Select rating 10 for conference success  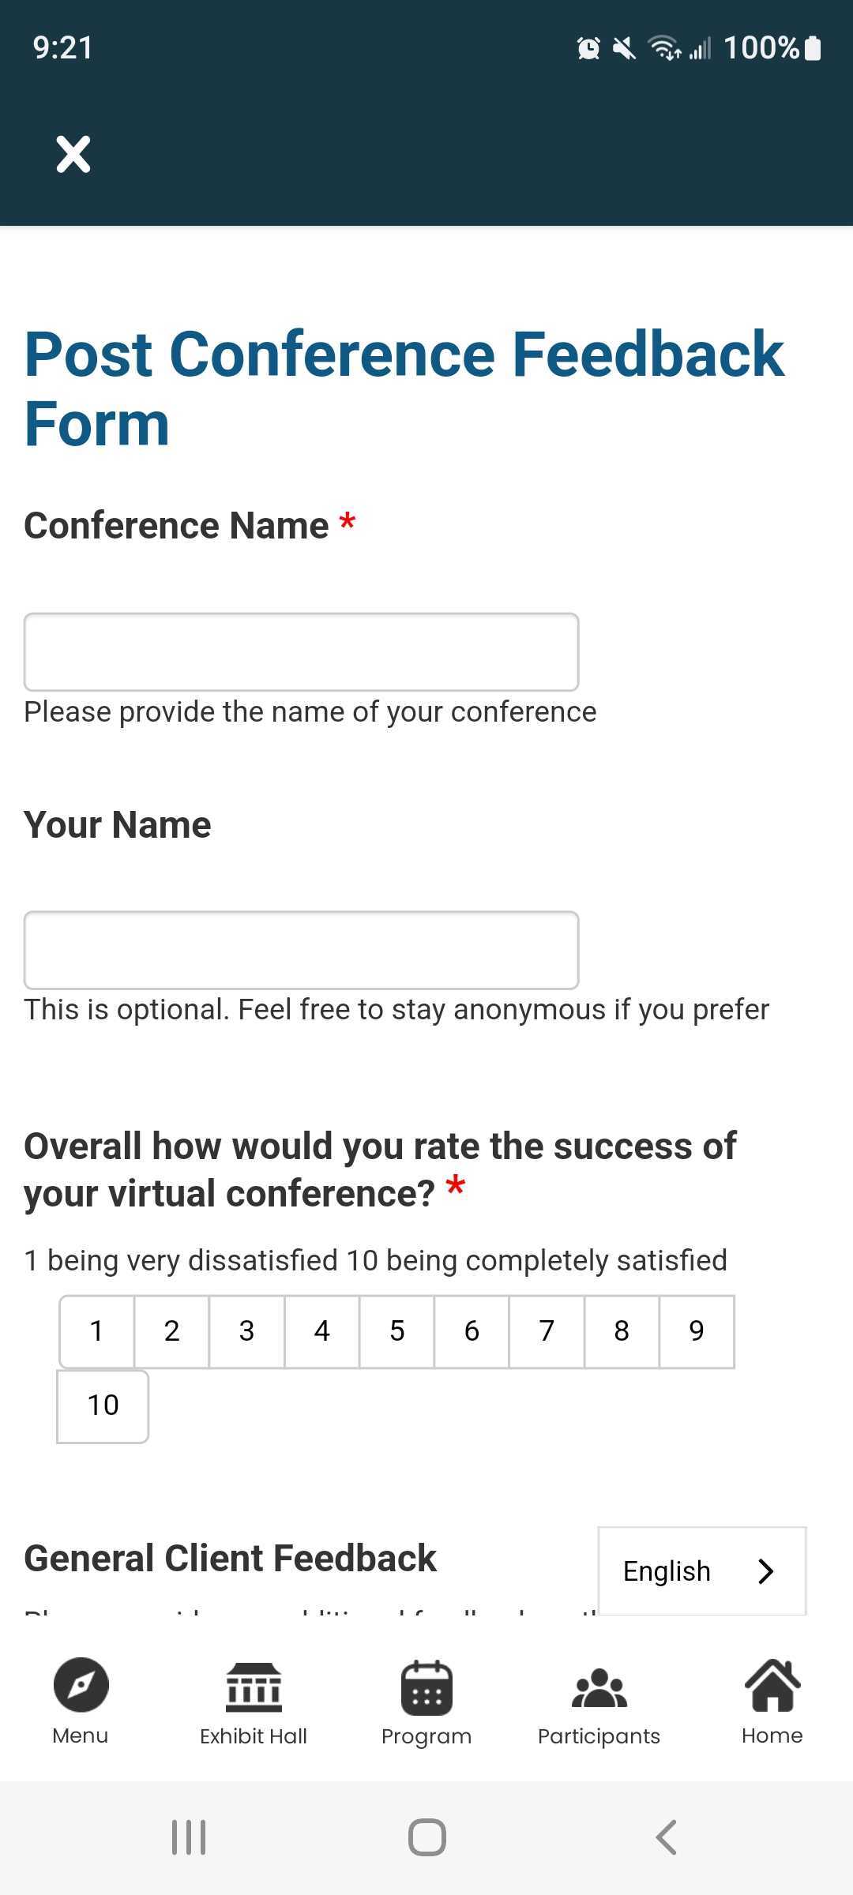(103, 1406)
